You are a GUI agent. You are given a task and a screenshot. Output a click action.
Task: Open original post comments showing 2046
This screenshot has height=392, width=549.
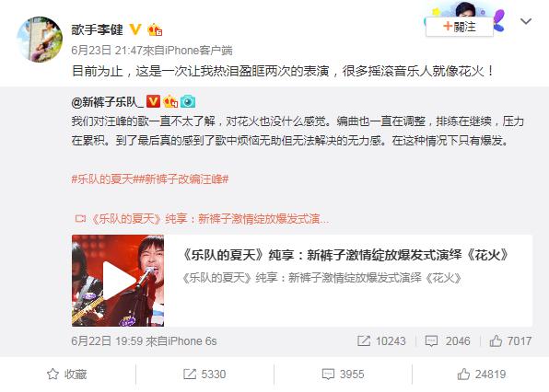448,341
